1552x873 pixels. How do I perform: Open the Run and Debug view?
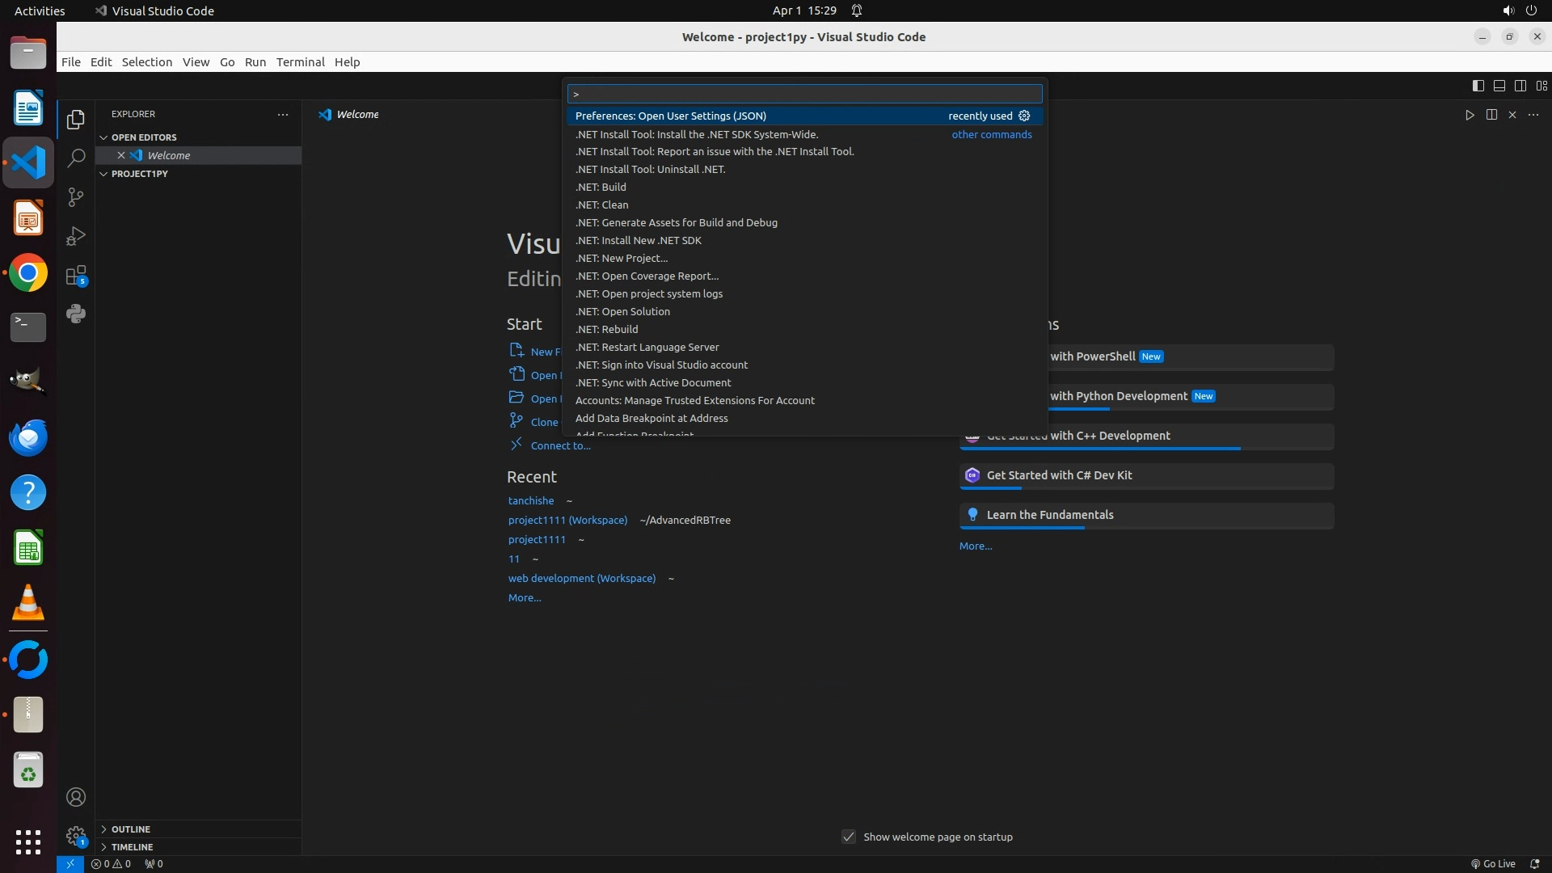[76, 236]
